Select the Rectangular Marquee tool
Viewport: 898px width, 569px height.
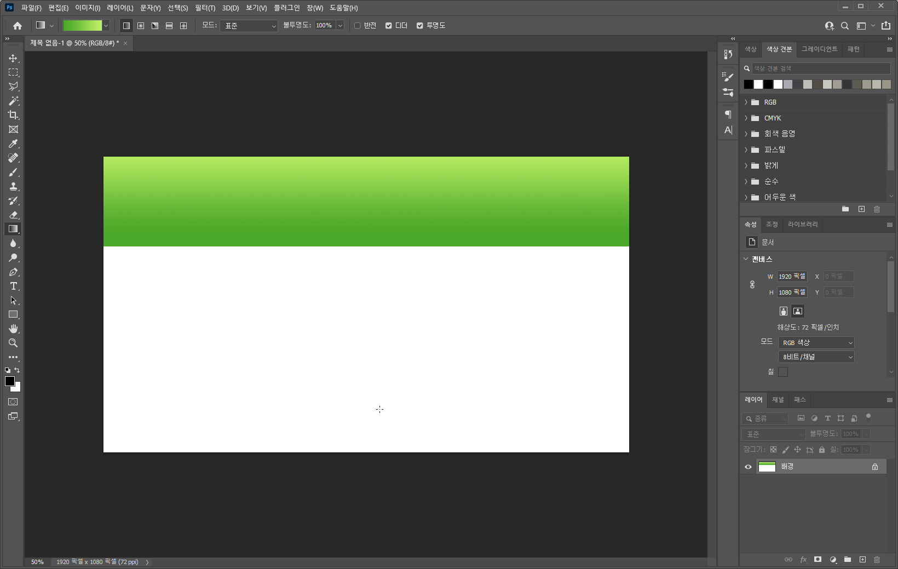[13, 72]
